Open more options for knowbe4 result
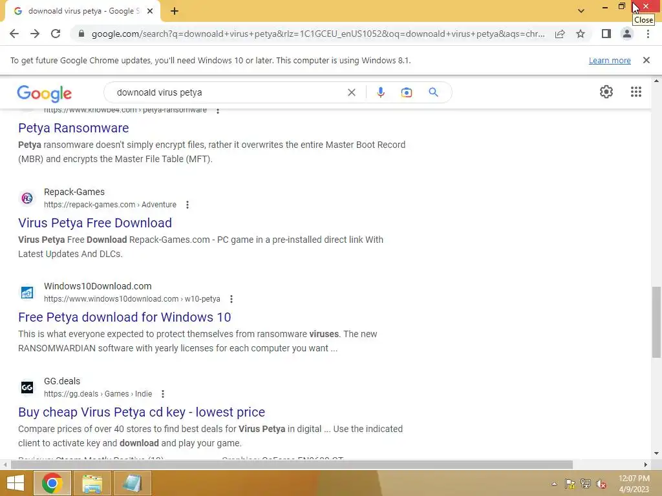 [x=218, y=110]
